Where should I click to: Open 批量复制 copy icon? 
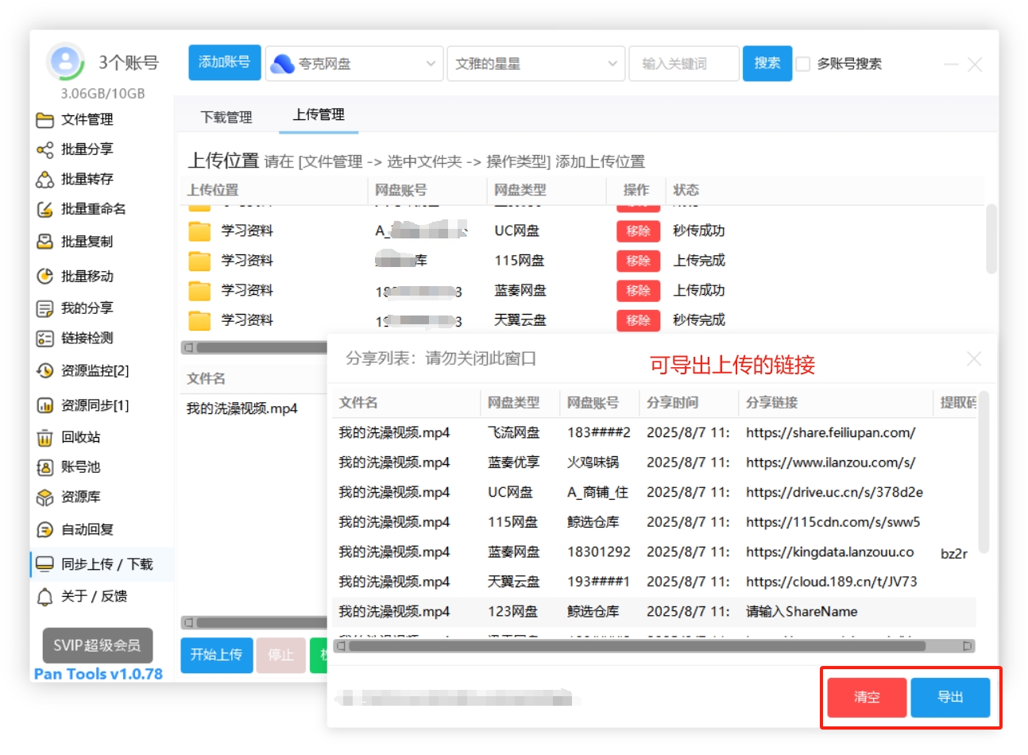tap(44, 242)
